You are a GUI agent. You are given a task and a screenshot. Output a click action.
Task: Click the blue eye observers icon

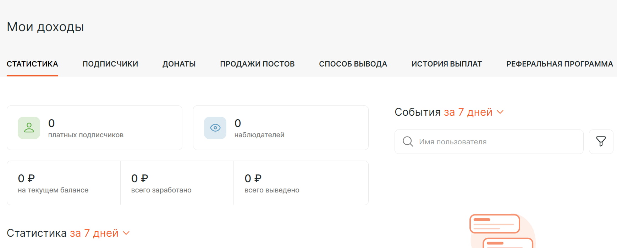215,128
